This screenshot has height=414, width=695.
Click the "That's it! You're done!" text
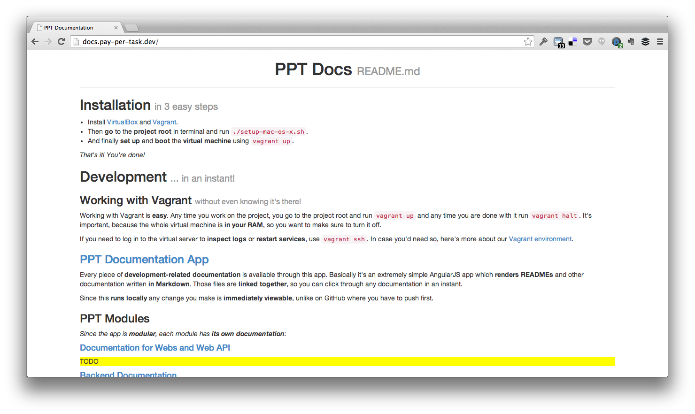coord(112,155)
